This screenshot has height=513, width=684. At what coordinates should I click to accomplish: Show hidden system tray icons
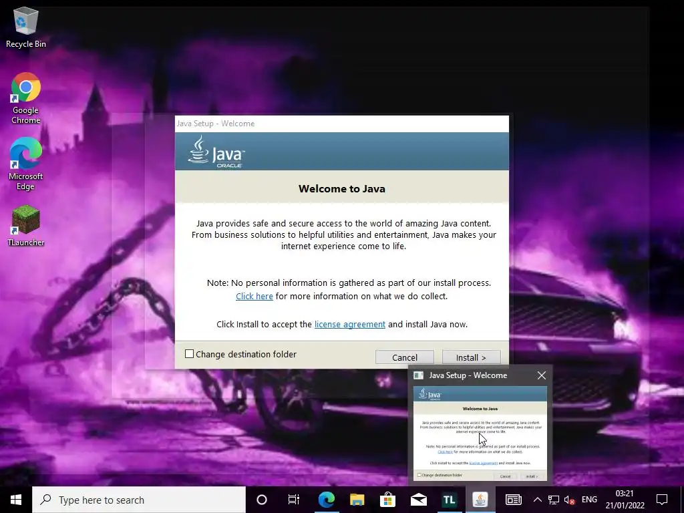tap(538, 500)
